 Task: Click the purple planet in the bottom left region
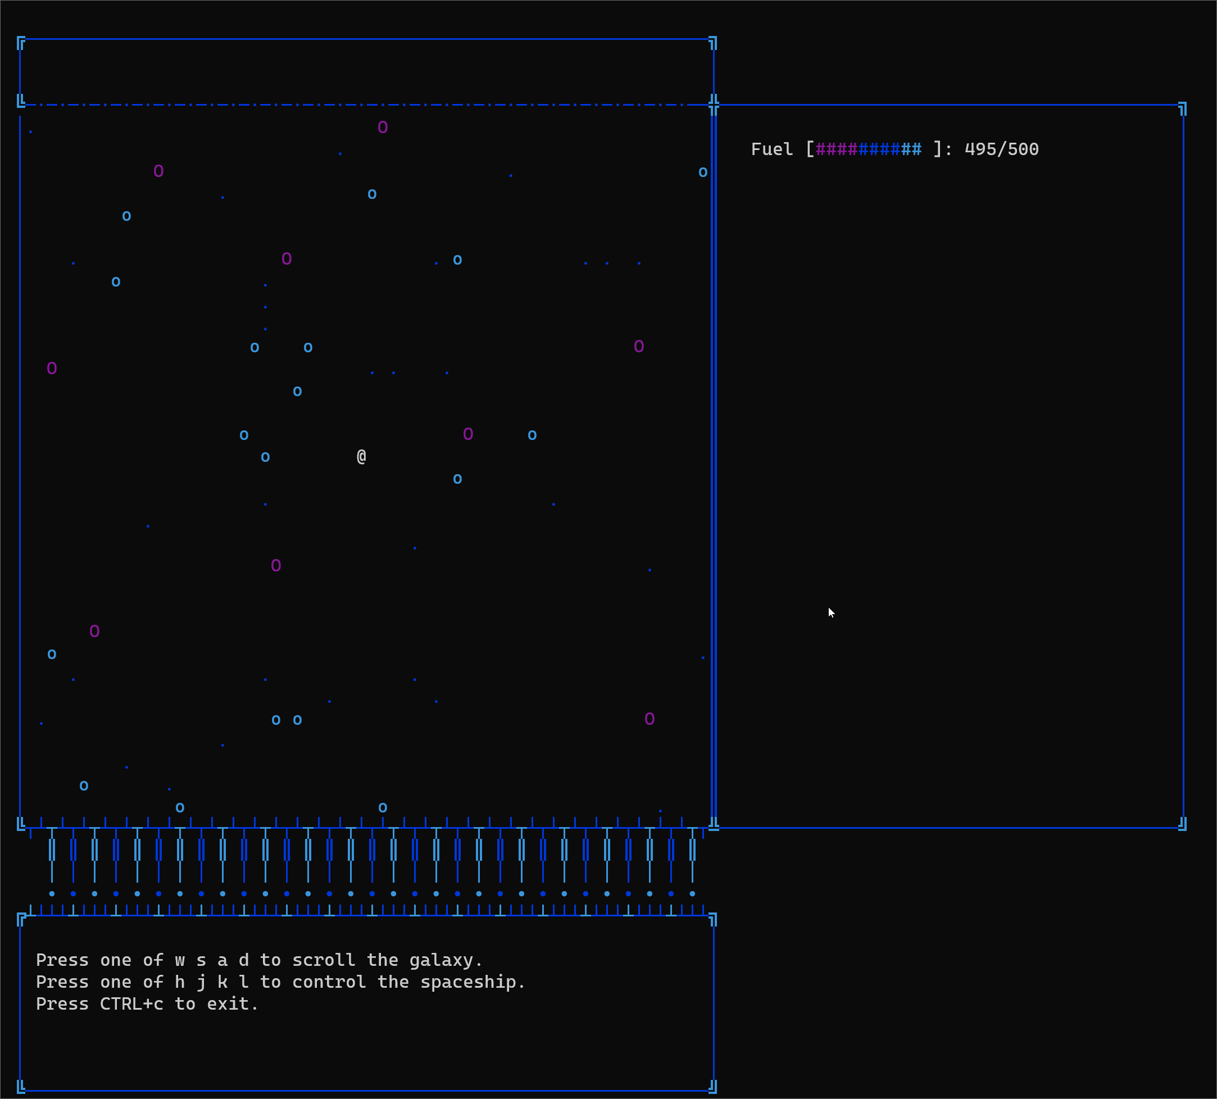tap(94, 632)
